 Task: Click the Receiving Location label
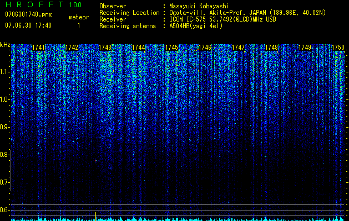coord(129,13)
